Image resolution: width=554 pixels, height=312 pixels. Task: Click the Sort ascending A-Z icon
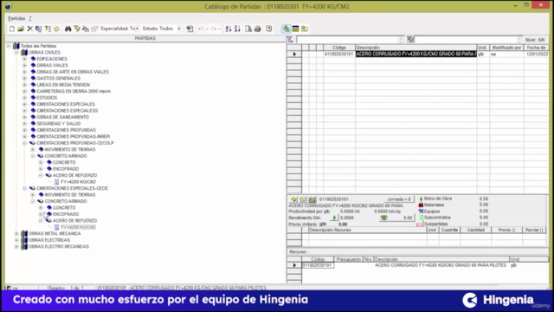[x=229, y=29]
